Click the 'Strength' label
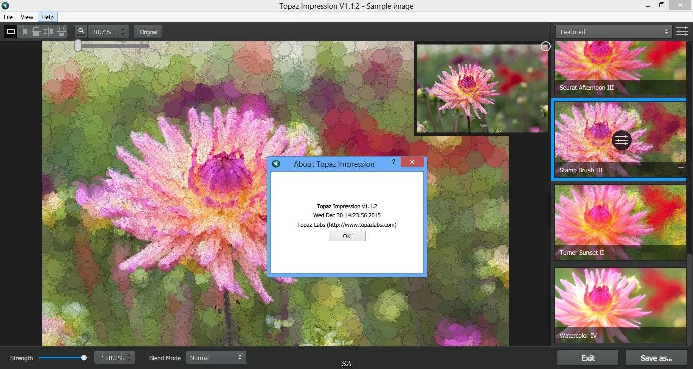The image size is (693, 369). click(x=21, y=358)
